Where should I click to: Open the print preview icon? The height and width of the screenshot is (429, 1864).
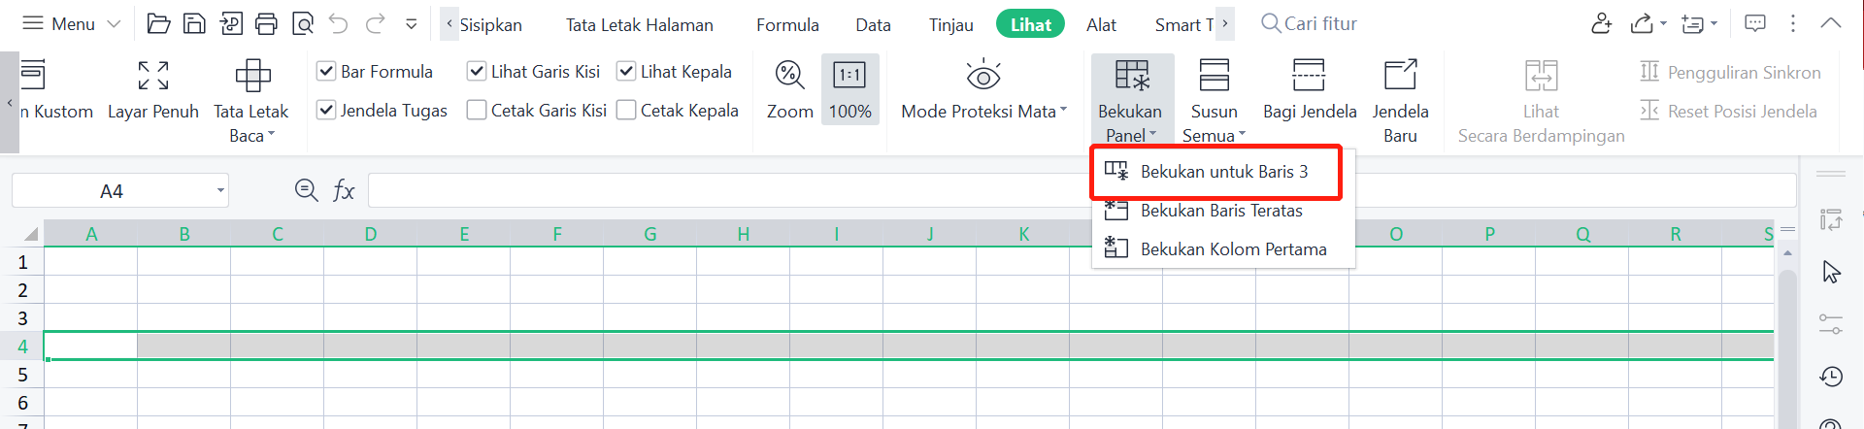click(303, 24)
